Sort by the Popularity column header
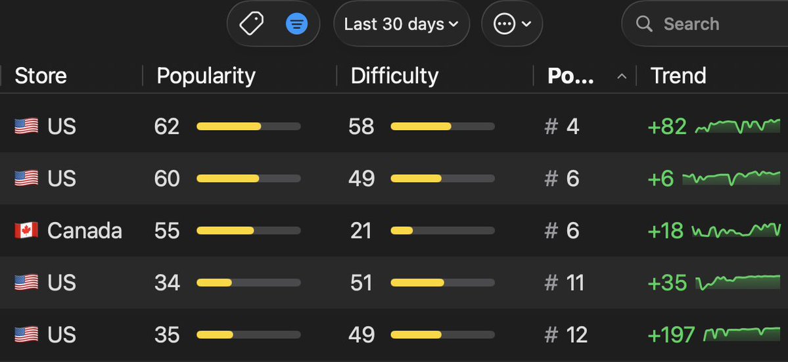 pyautogui.click(x=206, y=76)
